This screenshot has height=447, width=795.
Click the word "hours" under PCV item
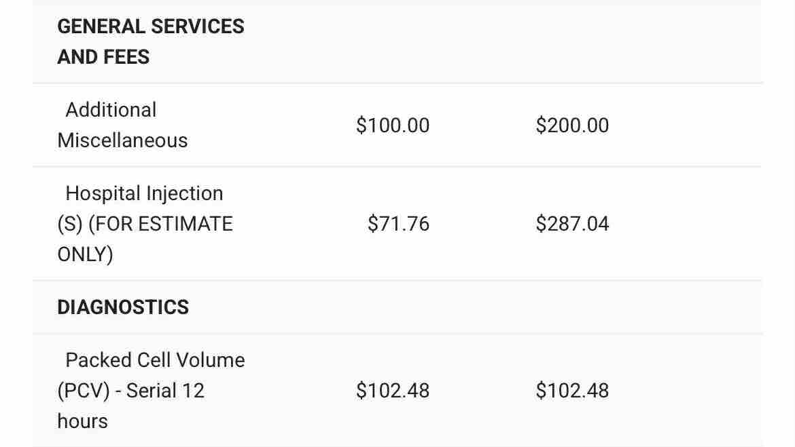(82, 421)
